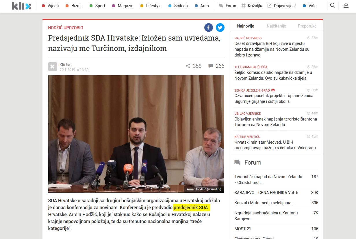
Task: Open comments icon showing 266
Action: [211, 66]
